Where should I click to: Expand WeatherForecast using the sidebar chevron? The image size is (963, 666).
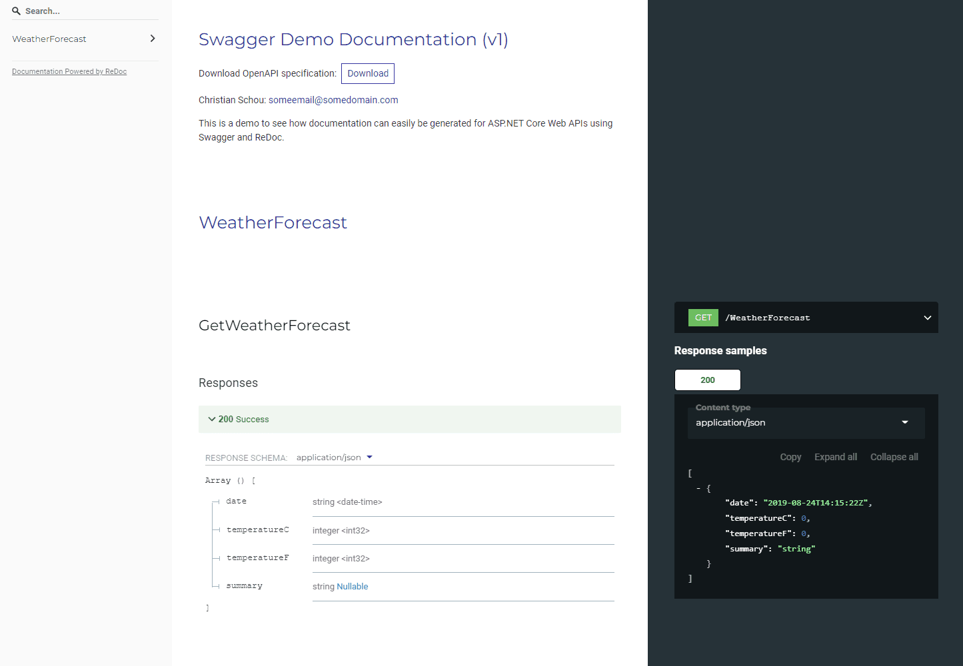tap(153, 39)
